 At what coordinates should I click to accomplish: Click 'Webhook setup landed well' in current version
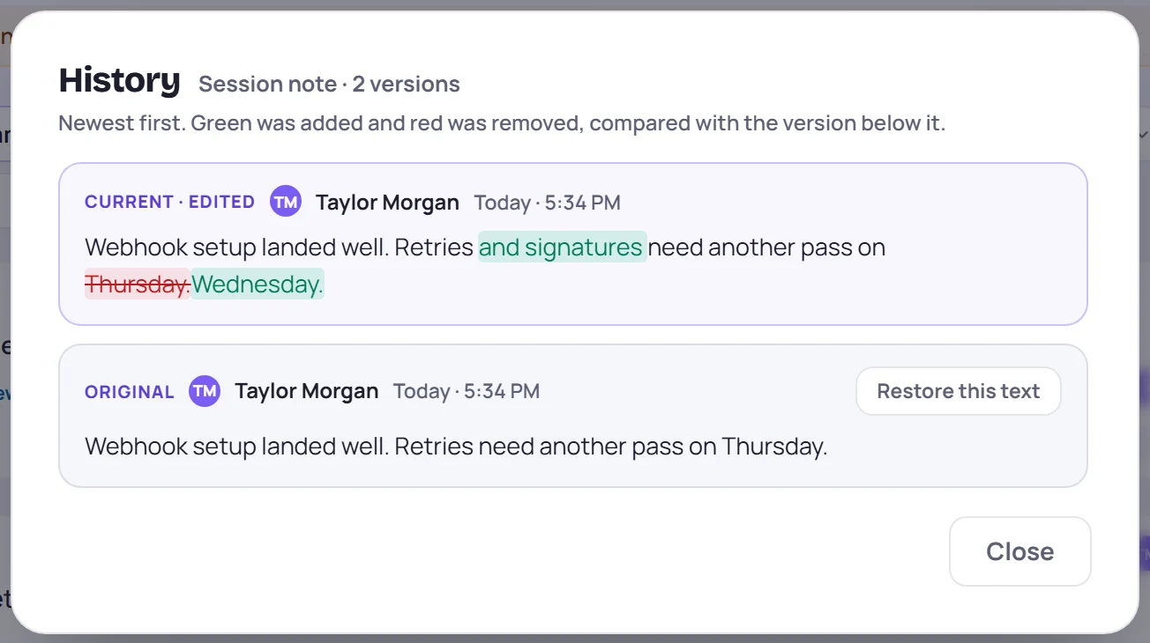[x=236, y=248]
